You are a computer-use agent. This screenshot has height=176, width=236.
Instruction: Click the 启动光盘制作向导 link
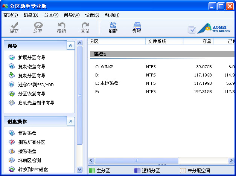pos(36,103)
